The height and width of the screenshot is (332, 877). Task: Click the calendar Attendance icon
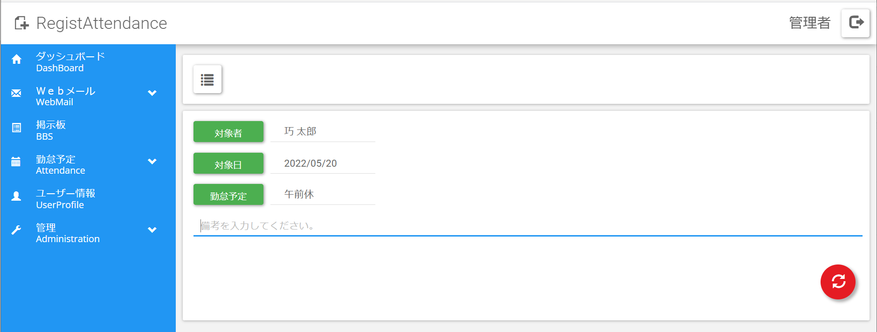click(16, 162)
